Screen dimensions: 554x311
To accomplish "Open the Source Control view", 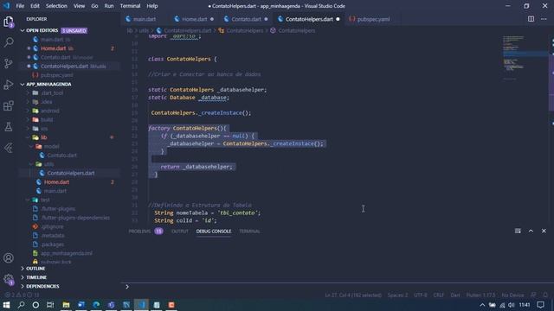I will 9,63.
